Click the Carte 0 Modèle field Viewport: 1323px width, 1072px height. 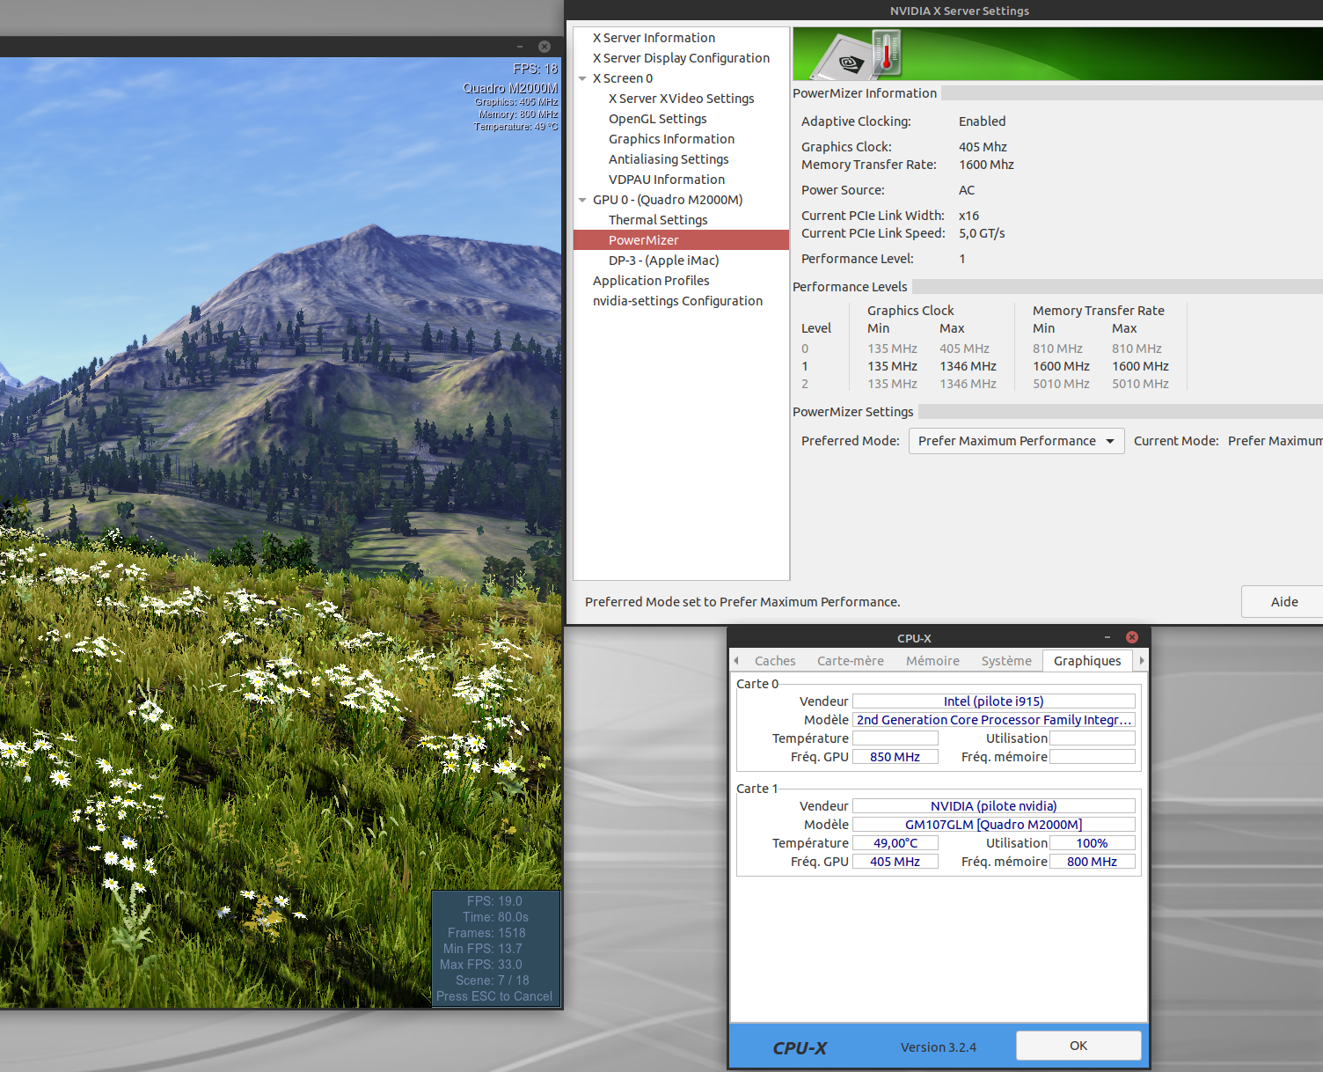pyautogui.click(x=993, y=720)
